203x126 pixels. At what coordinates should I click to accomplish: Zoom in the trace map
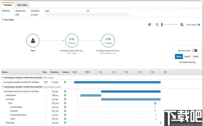click(182, 25)
